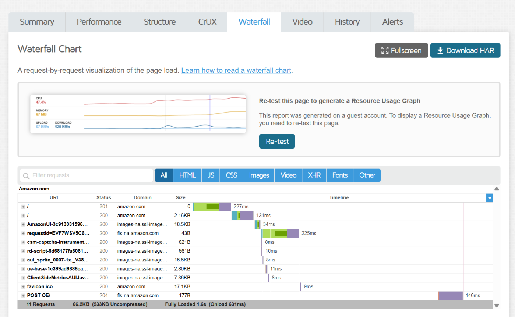The image size is (515, 317).
Task: Click the 225ms timing bar for requestId
Action: click(280, 233)
